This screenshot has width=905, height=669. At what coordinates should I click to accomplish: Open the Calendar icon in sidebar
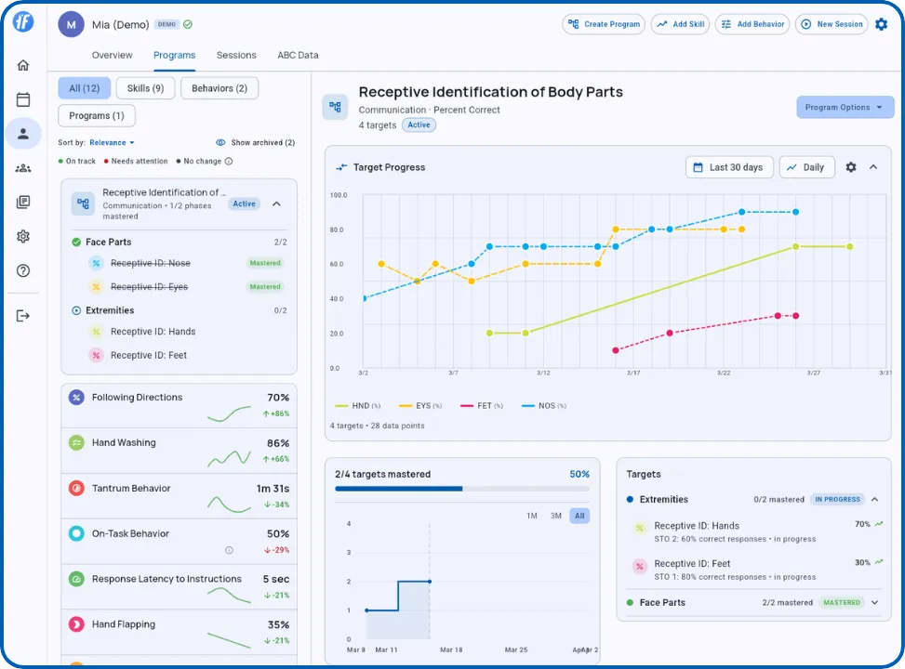coord(22,98)
